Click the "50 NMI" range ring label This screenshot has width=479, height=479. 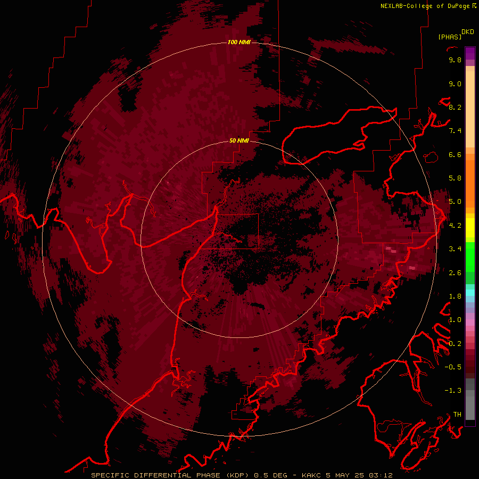(x=239, y=141)
